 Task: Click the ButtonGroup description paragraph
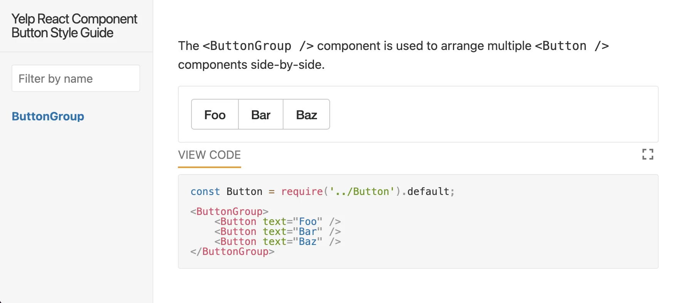pyautogui.click(x=393, y=55)
